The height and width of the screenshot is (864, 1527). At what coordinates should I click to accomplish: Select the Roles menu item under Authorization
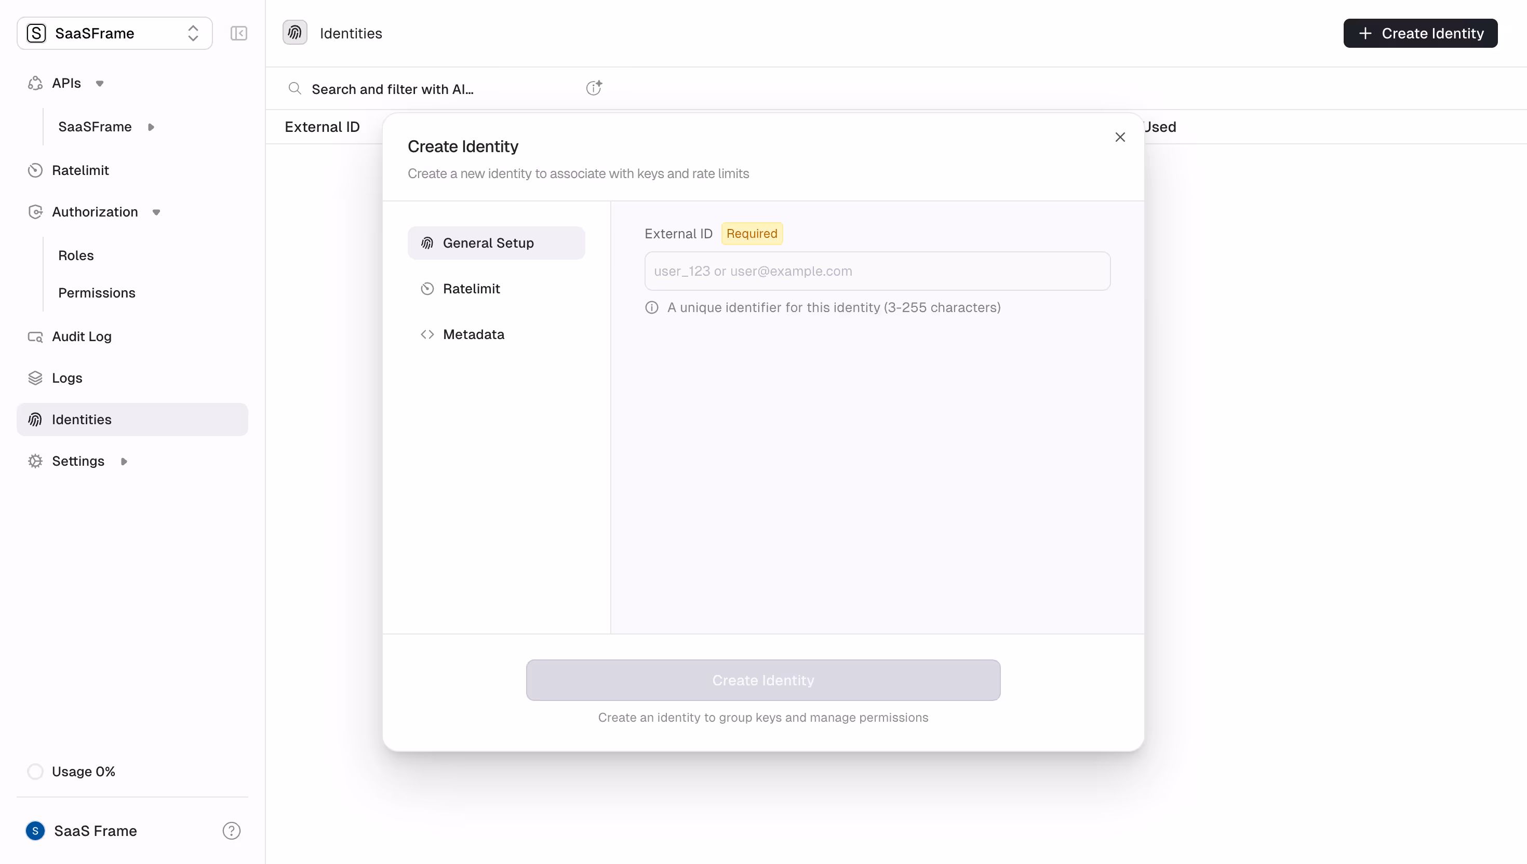pos(76,255)
